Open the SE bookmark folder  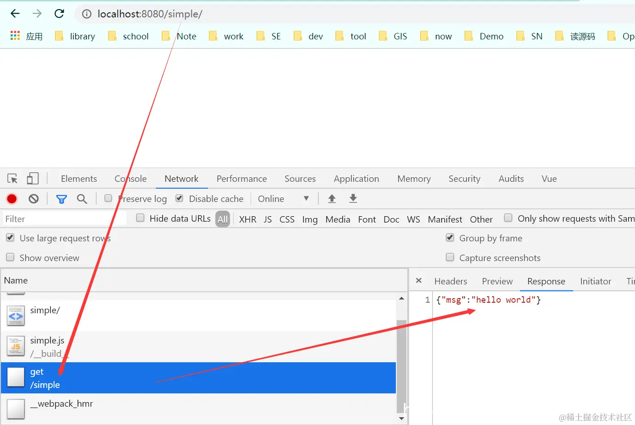[x=269, y=36]
